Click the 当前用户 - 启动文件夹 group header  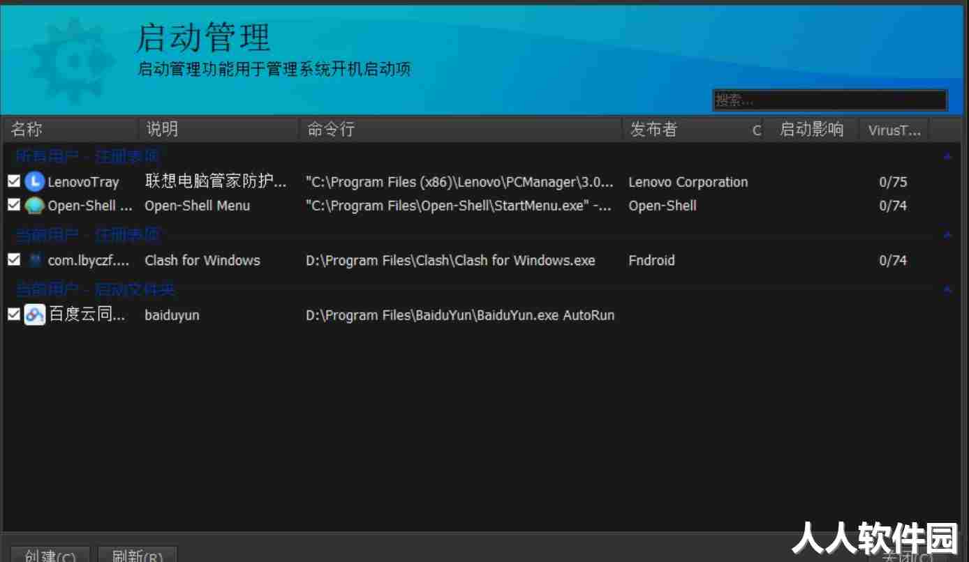click(96, 289)
